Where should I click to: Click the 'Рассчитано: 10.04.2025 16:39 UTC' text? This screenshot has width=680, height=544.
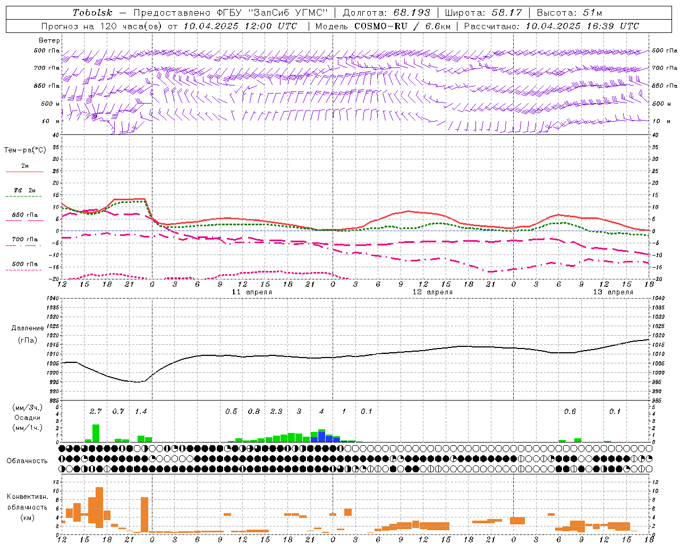coord(551,26)
